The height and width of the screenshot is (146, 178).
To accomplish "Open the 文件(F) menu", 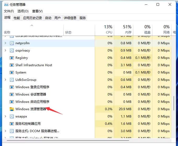I will [9, 11].
